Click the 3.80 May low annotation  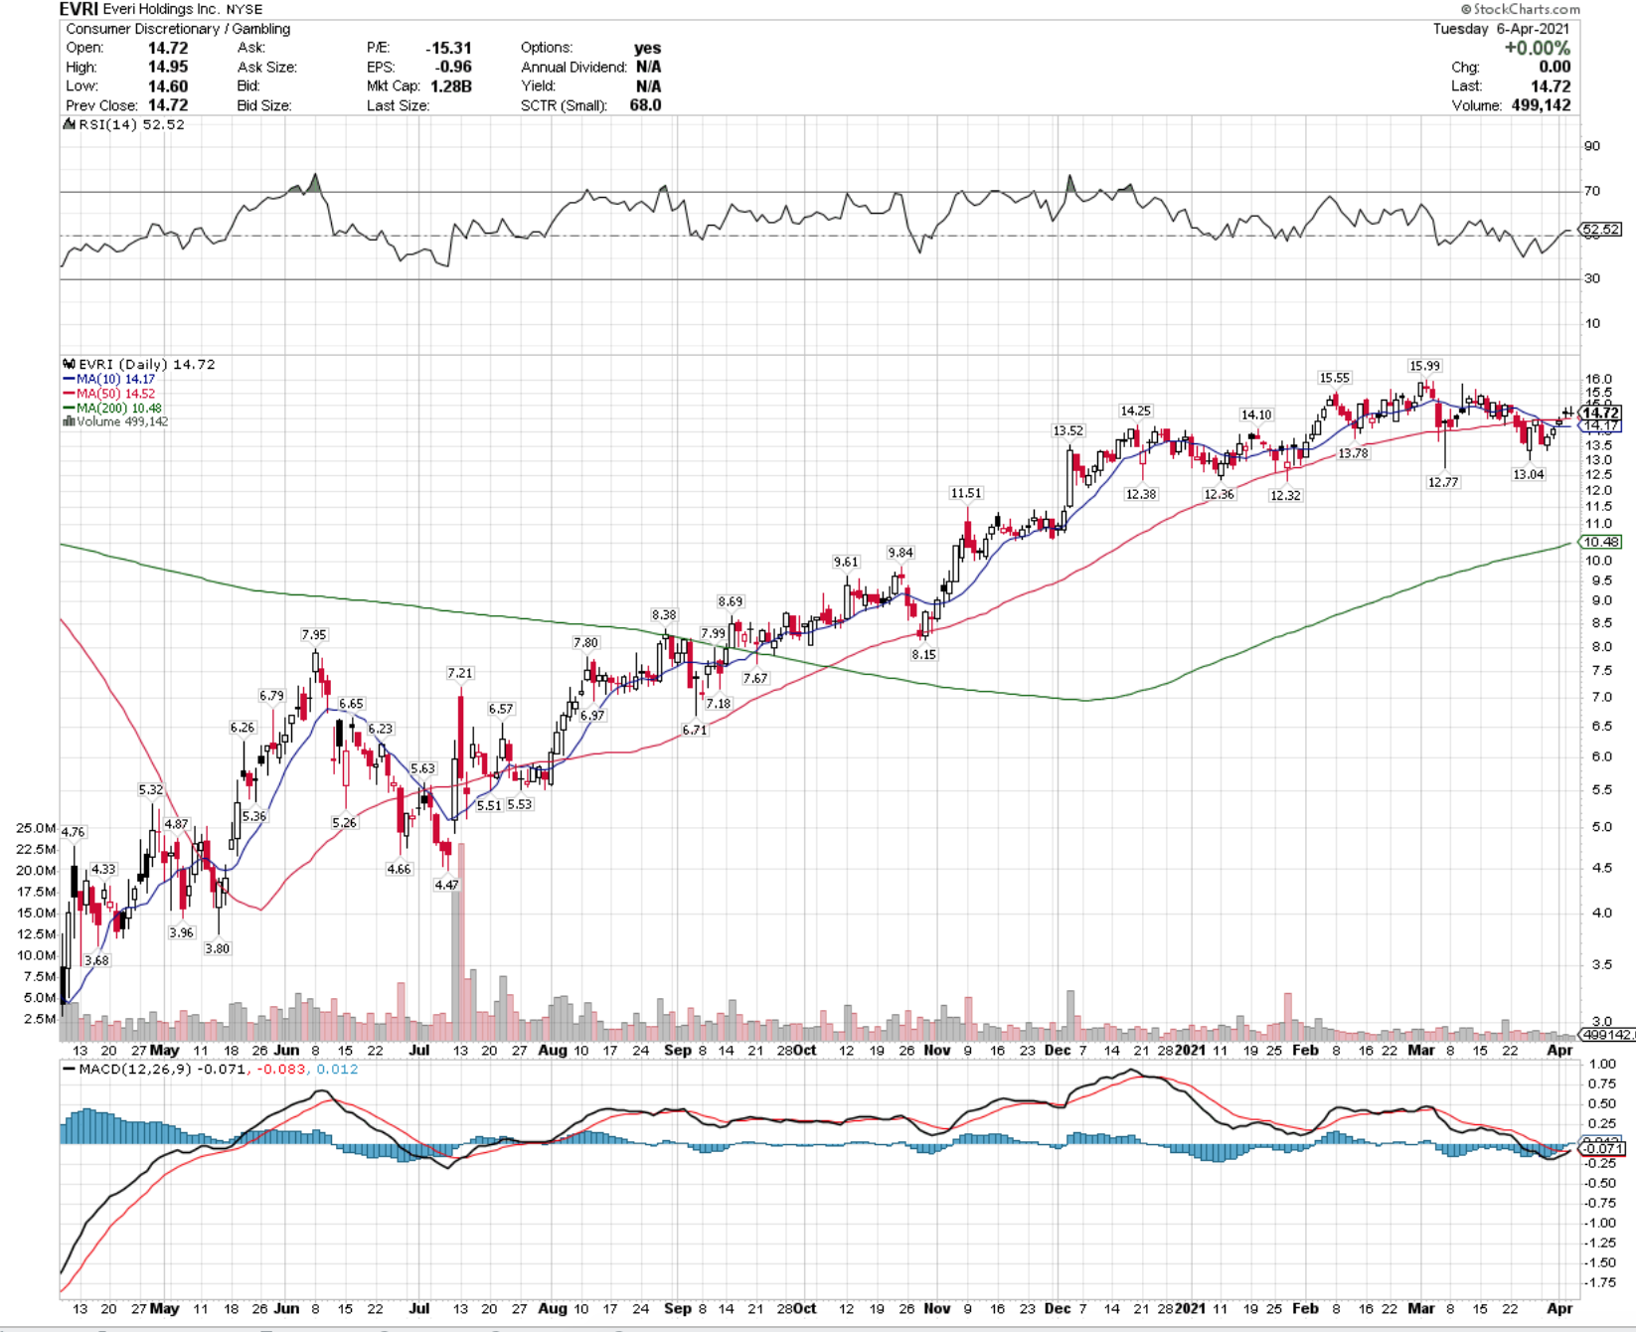218,948
